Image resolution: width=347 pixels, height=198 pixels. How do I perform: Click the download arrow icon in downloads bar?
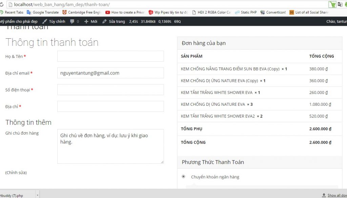tap(324, 195)
